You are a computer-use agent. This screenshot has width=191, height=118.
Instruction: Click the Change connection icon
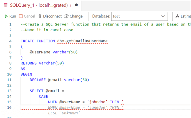coord(66,16)
